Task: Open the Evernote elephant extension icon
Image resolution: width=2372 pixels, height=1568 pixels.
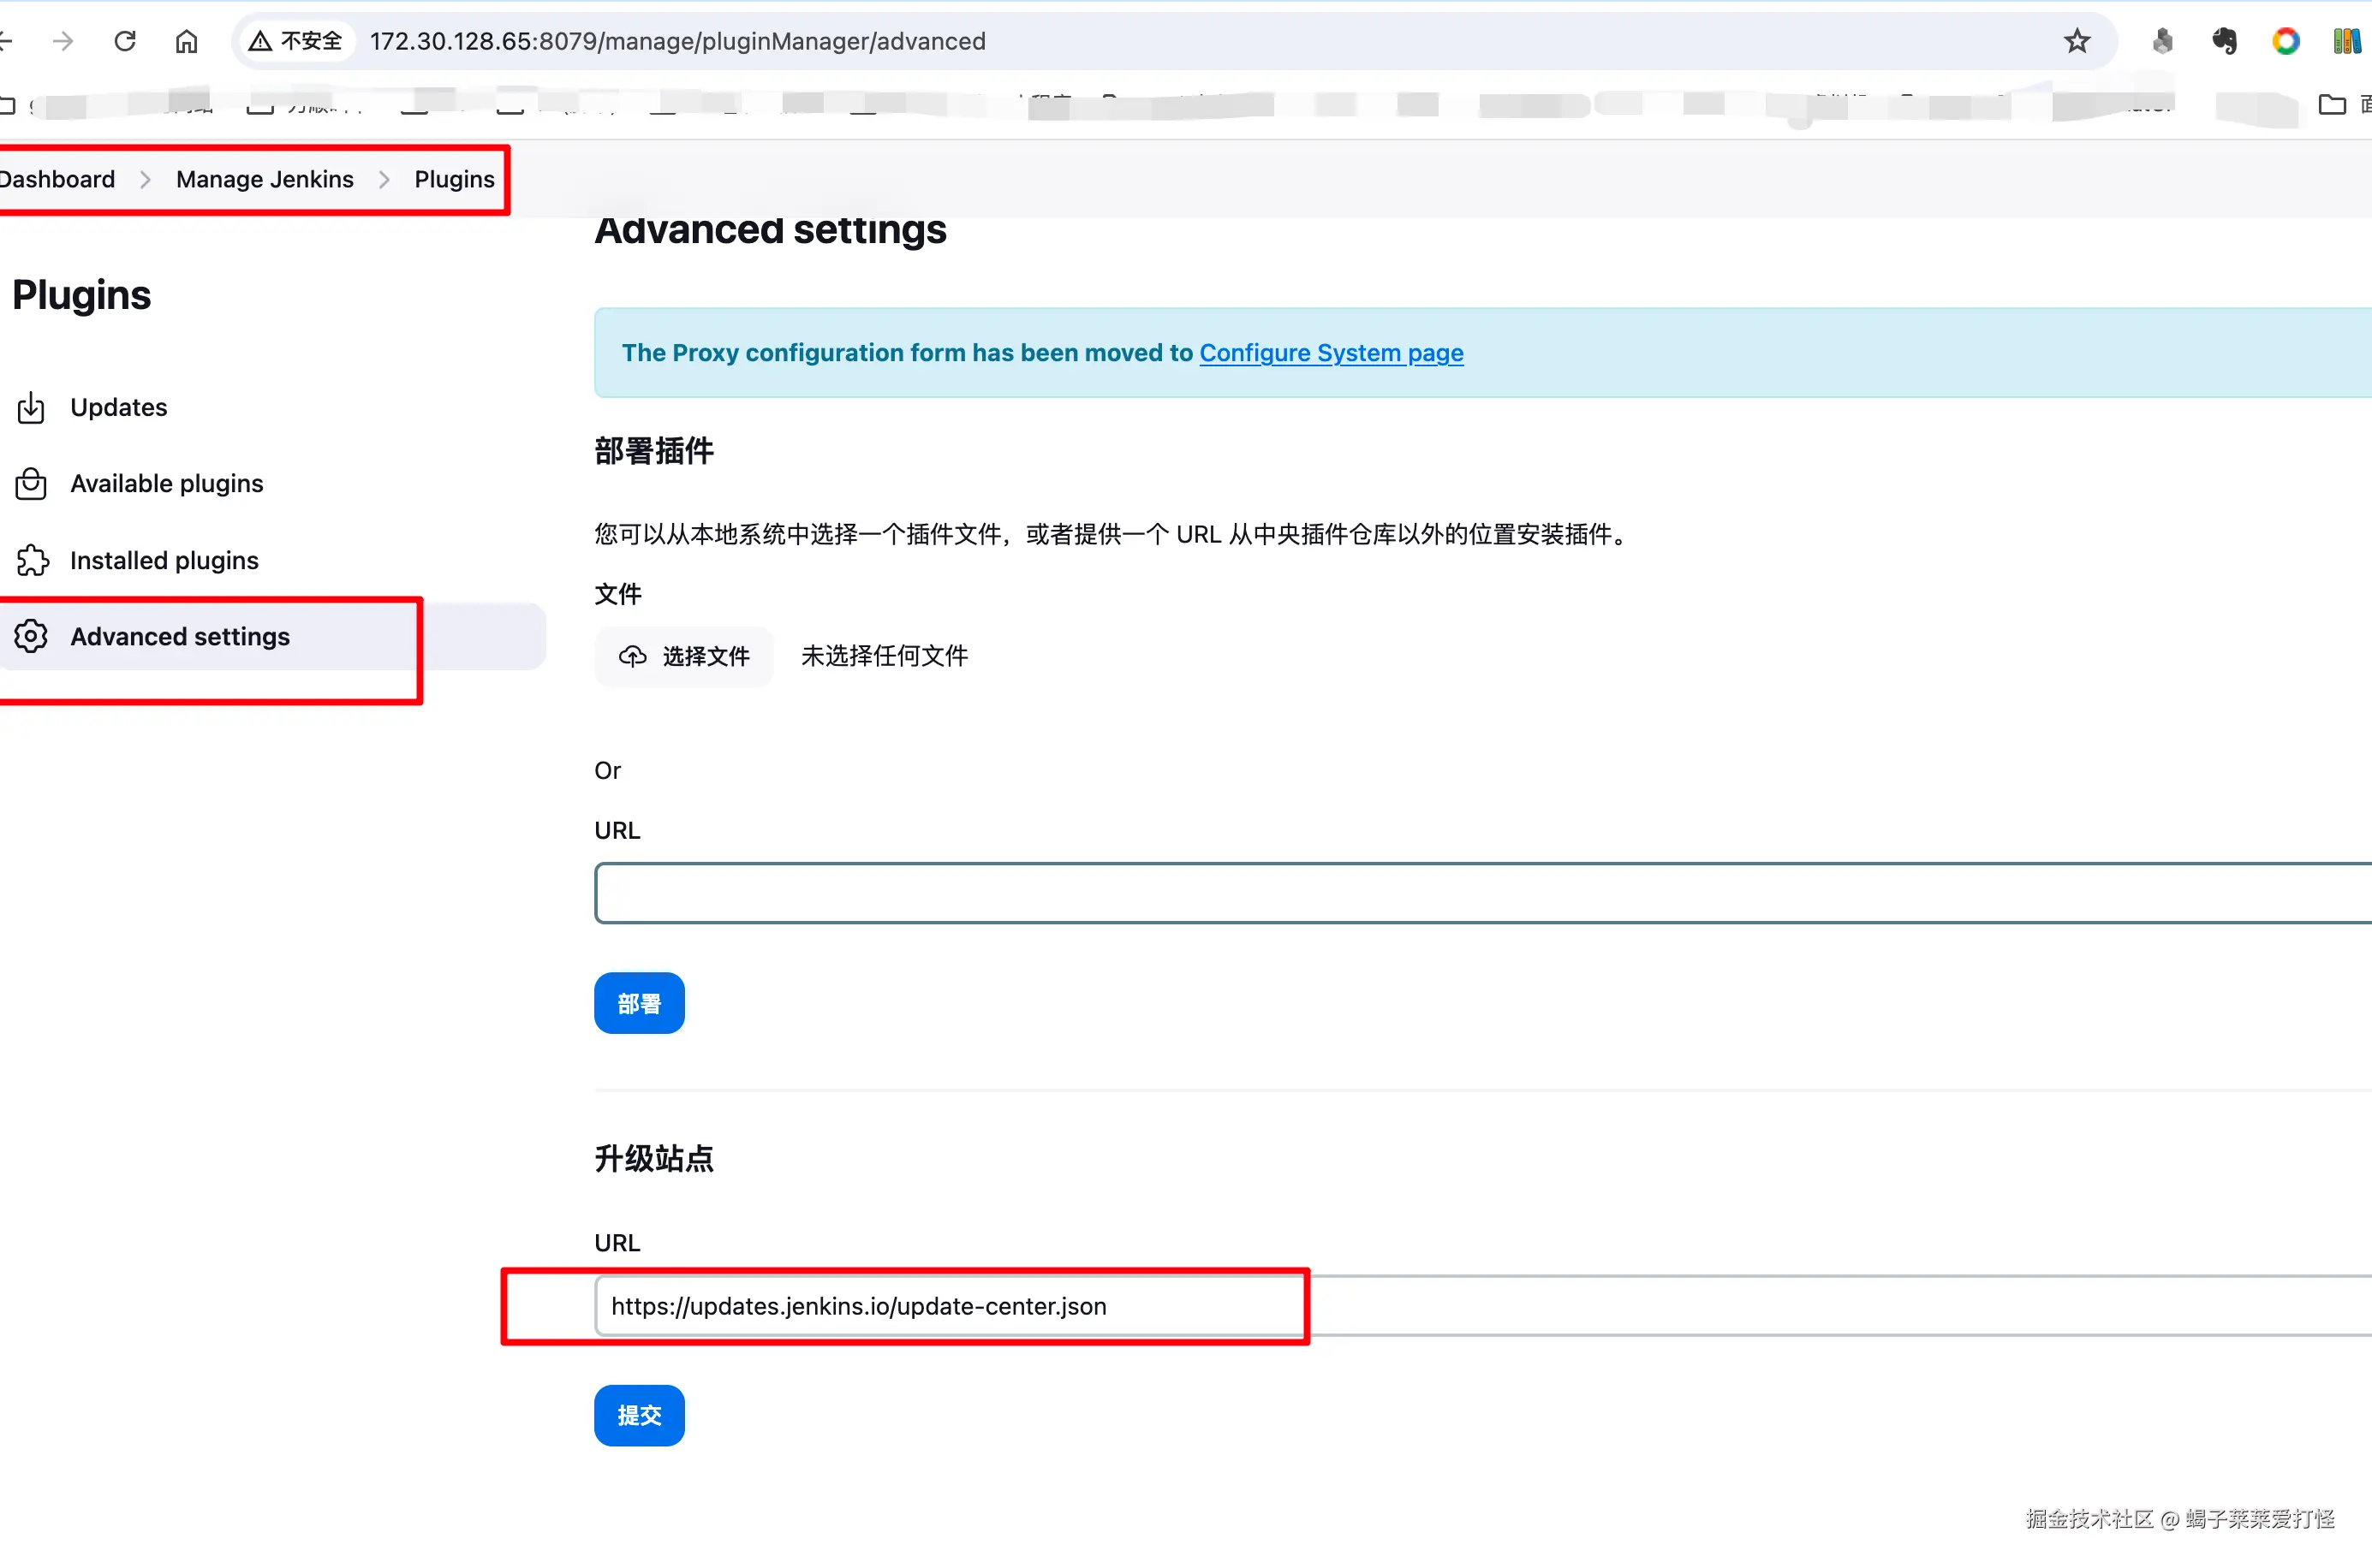Action: (2224, 41)
